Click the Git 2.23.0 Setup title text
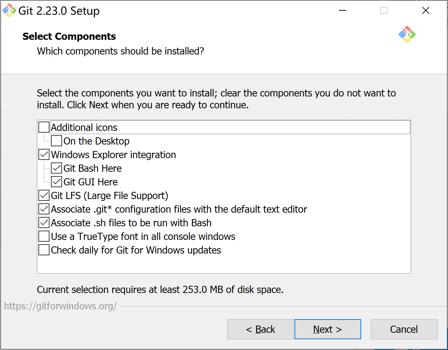 click(x=59, y=11)
